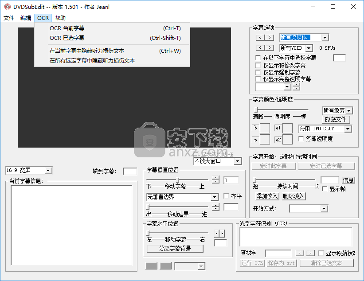Click the e2 color label button
The height and width of the screenshot is (281, 364).
(x=278, y=140)
